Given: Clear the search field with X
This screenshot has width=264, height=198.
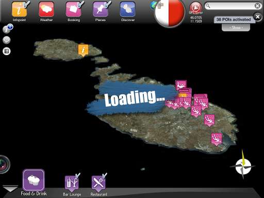Looking at the screenshot, I should (257, 6).
